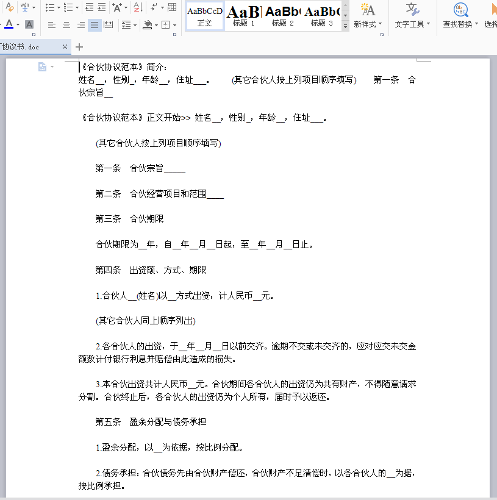The width and height of the screenshot is (497, 500).
Task: Toggle justify alignment
Action: [95, 25]
